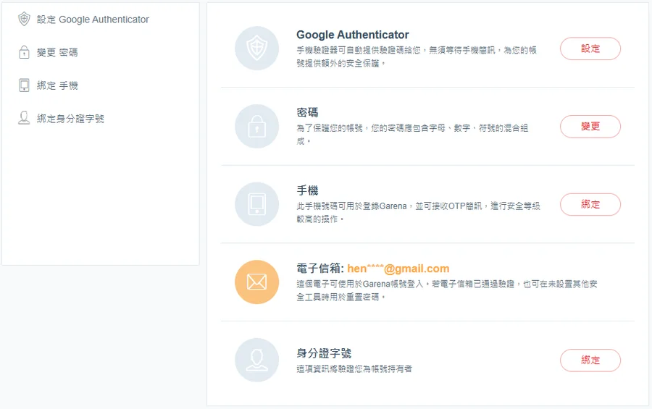Screen dimensions: 652x409
Task: Click the Google Authenticator heading in main panel
Action: [x=352, y=35]
